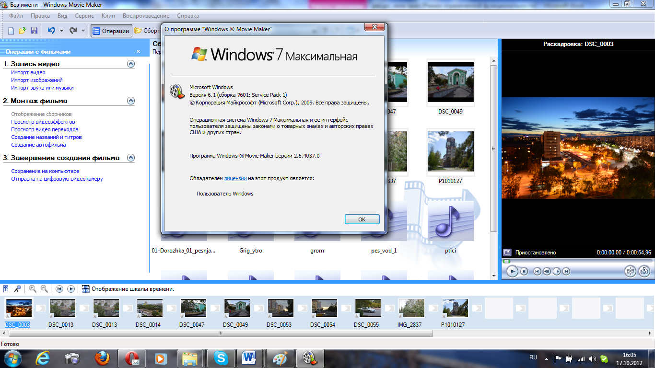Select P1010127 clip in storyboard
Viewport: 655px width, 368px height.
pos(455,308)
